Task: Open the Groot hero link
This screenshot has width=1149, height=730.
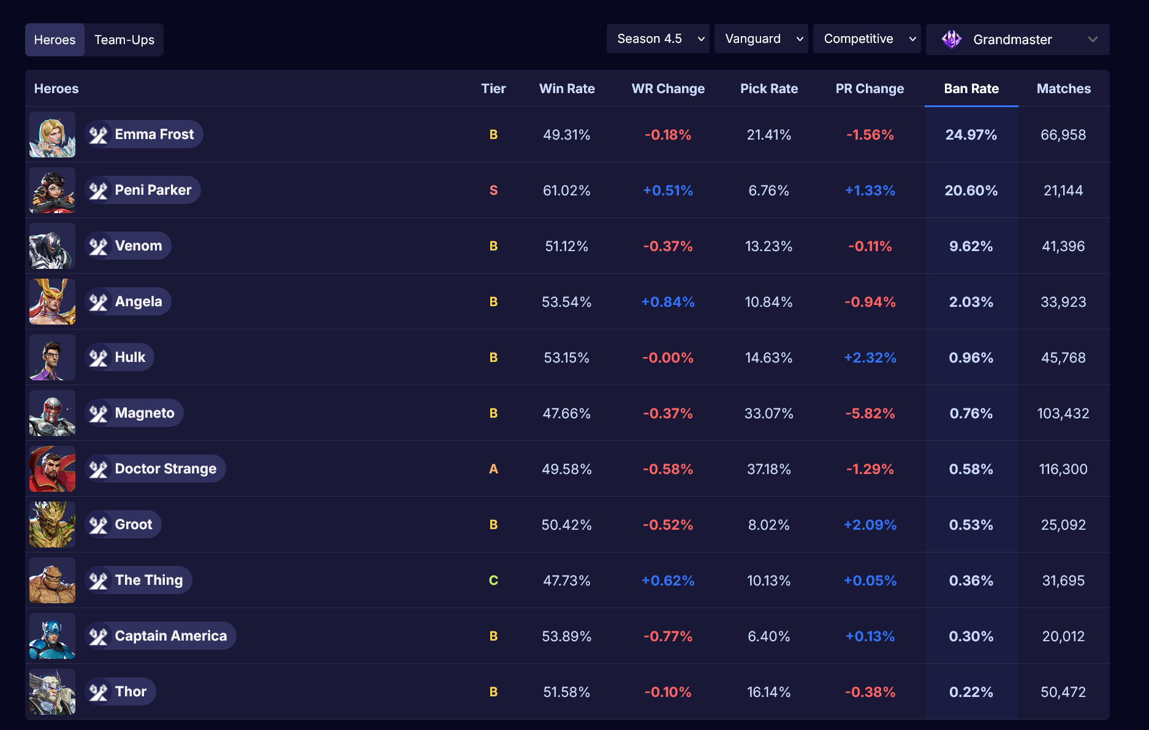Action: (123, 525)
